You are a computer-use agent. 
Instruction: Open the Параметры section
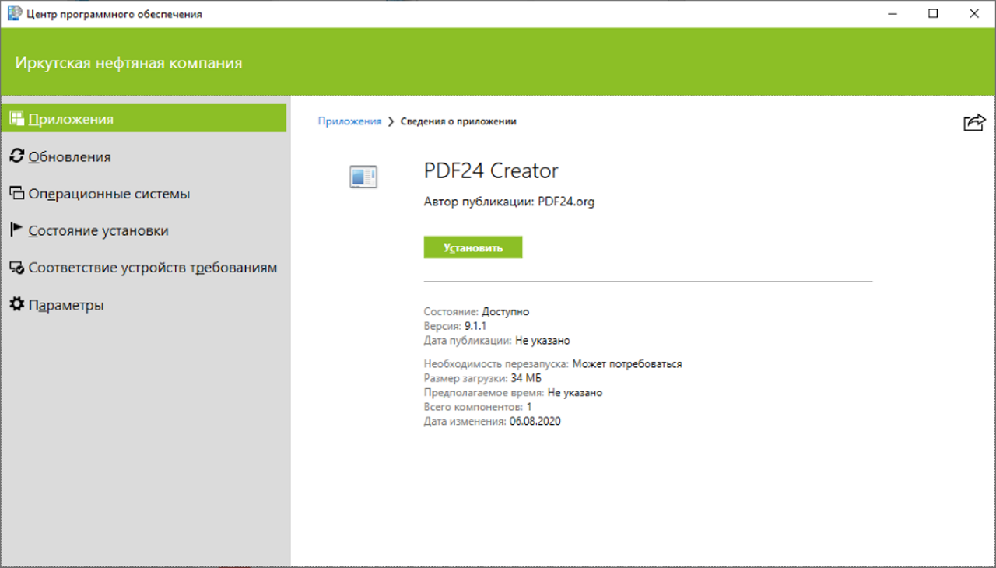click(x=144, y=305)
